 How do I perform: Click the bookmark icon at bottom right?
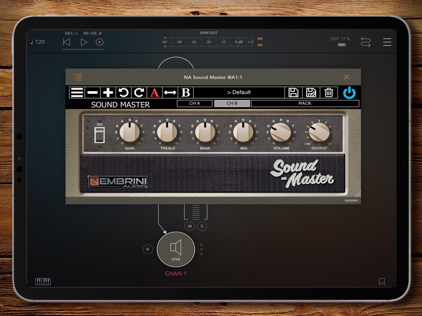[381, 281]
